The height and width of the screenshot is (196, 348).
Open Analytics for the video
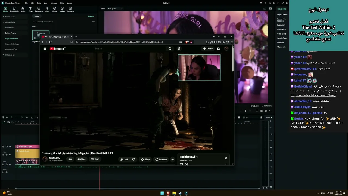pyautogui.click(x=81, y=159)
